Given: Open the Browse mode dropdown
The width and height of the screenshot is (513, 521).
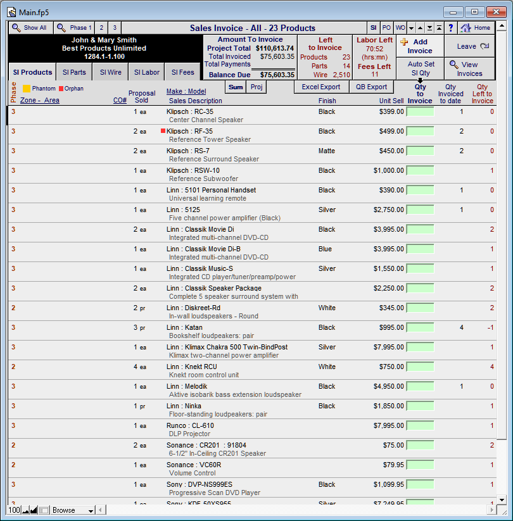Looking at the screenshot, I should pyautogui.click(x=73, y=510).
